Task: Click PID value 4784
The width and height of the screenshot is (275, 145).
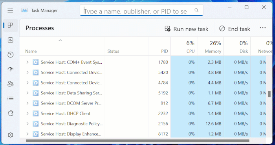Action: click(163, 83)
